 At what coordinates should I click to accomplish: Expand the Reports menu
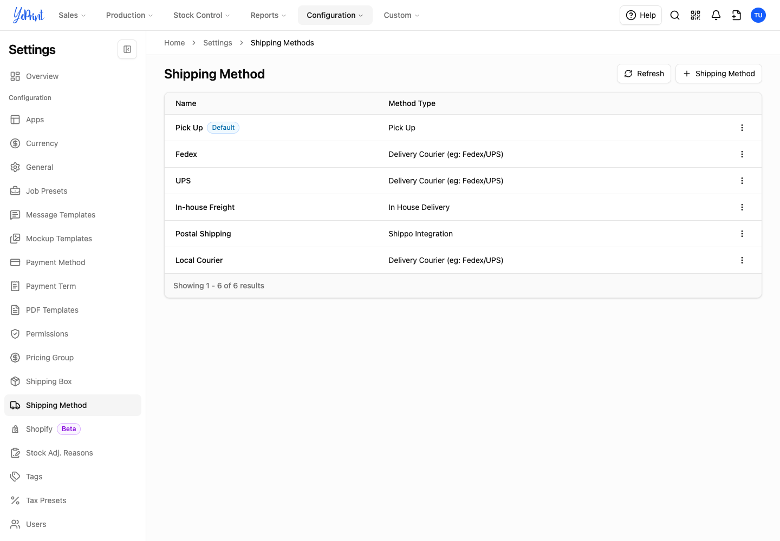click(x=268, y=15)
